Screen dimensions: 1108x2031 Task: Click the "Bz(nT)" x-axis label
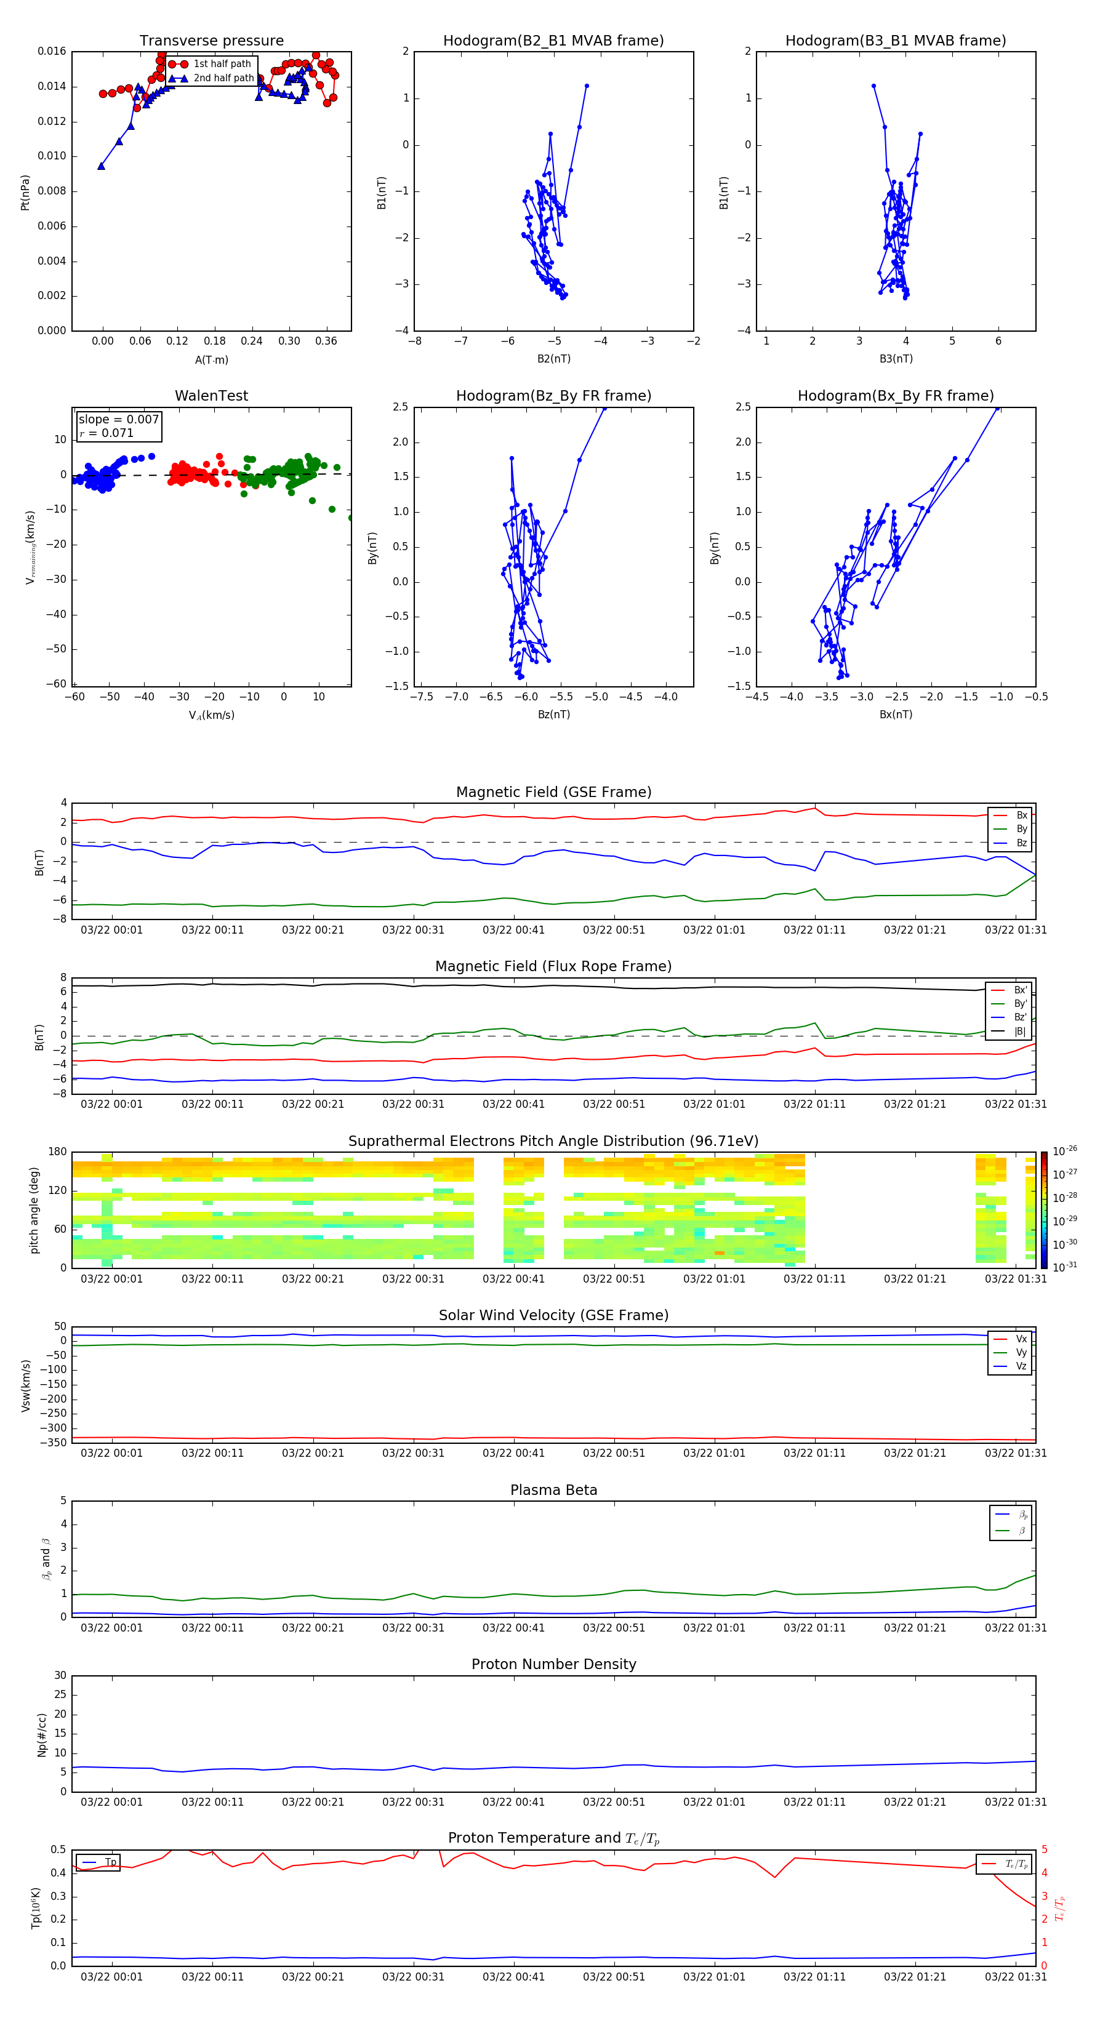(553, 715)
